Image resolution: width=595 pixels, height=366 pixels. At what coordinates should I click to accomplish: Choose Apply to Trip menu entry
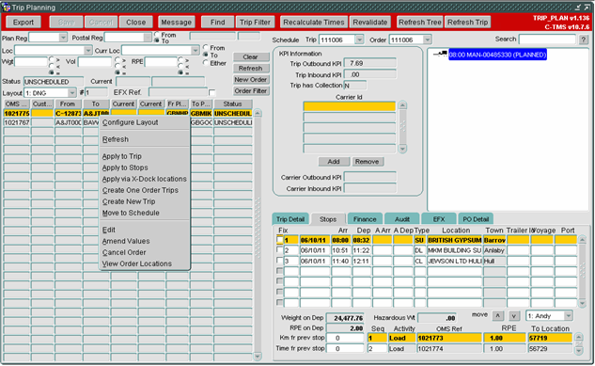tap(122, 156)
